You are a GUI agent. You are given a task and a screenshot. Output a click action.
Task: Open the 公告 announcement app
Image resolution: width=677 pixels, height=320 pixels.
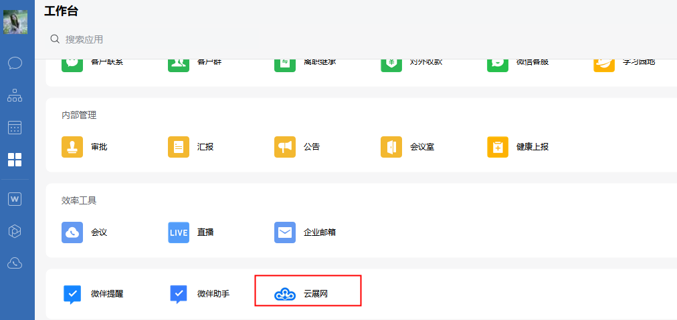click(x=297, y=147)
